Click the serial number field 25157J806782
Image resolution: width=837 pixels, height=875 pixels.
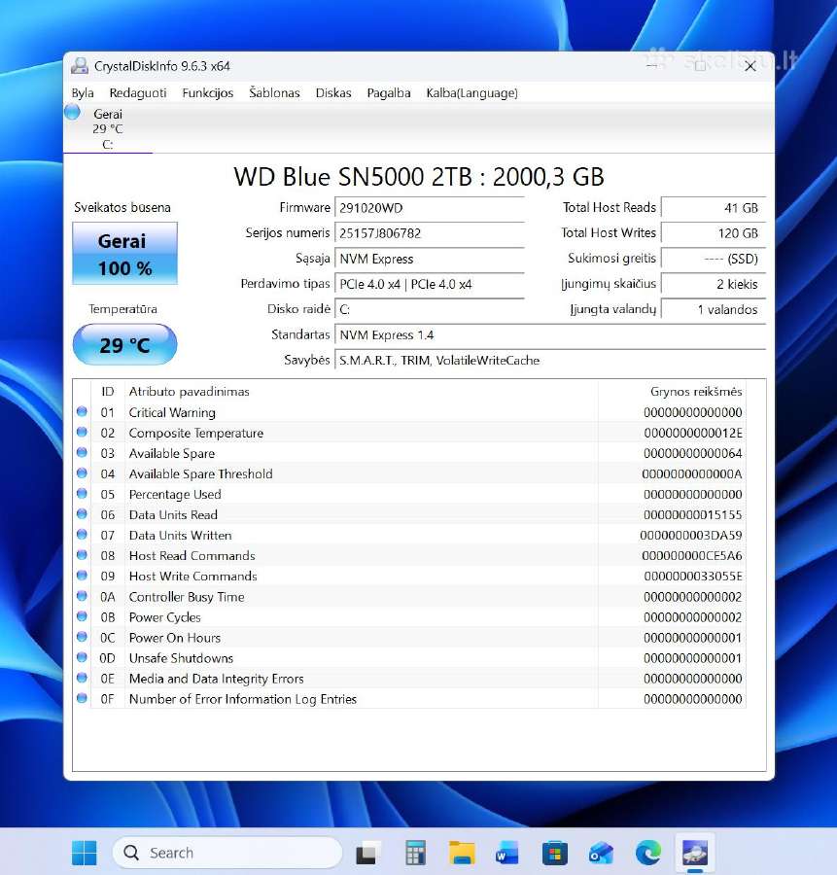click(x=430, y=233)
